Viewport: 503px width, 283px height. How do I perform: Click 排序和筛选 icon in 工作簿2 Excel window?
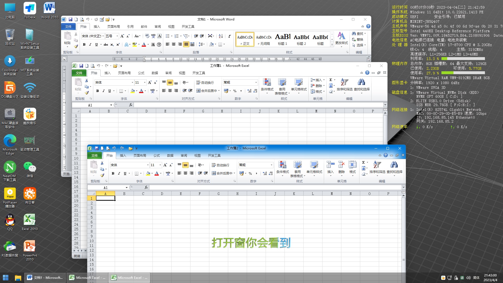click(377, 168)
